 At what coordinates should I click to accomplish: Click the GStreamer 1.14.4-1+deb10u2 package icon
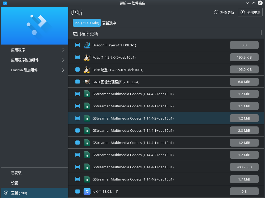(87, 106)
